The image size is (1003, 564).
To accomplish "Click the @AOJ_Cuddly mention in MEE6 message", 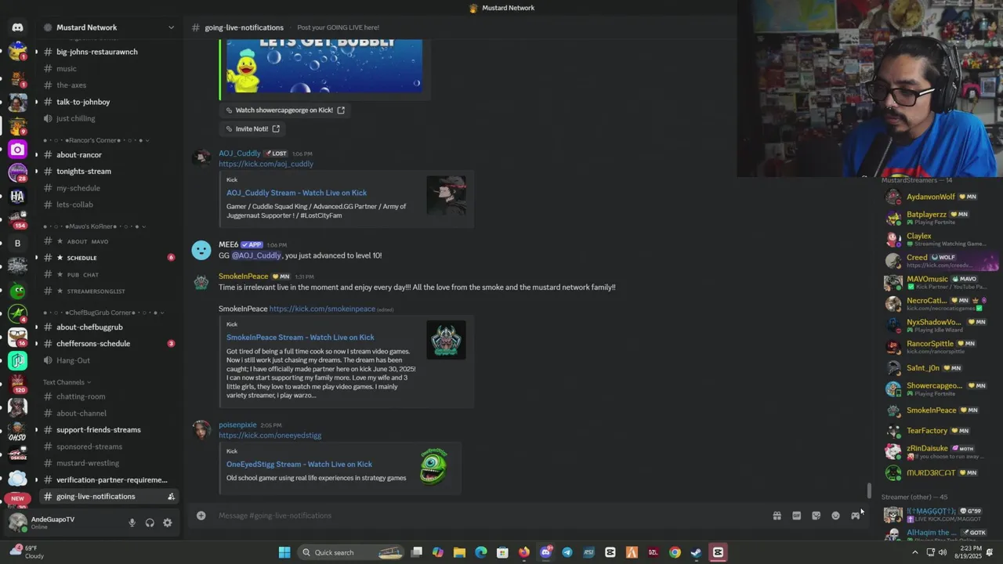I will click(256, 255).
